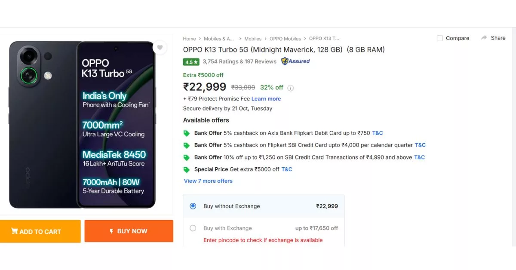Click the ADD TO CART button
The height and width of the screenshot is (270, 516).
40,231
